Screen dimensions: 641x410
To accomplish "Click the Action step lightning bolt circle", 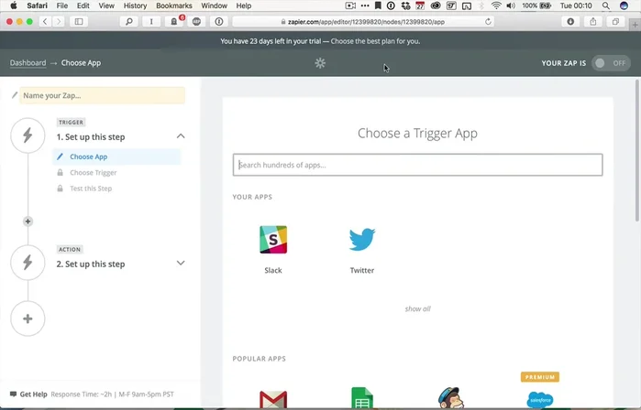I will click(x=28, y=264).
